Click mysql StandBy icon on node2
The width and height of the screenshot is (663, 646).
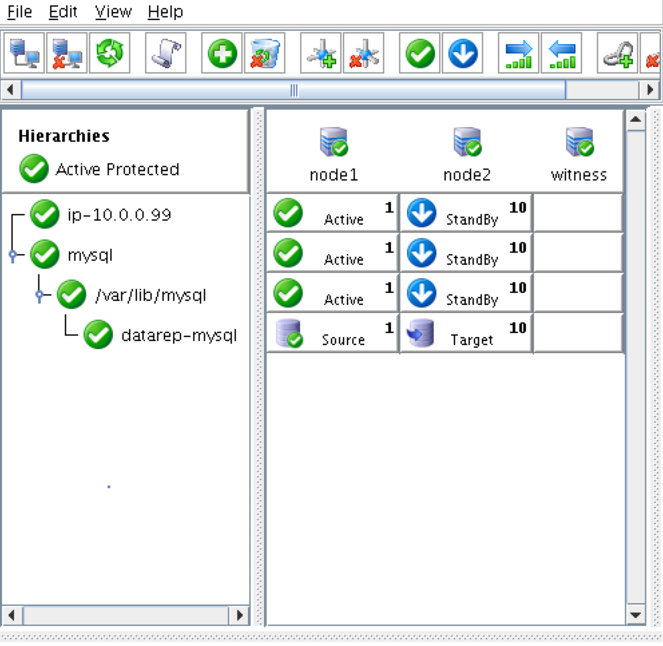[x=422, y=253]
